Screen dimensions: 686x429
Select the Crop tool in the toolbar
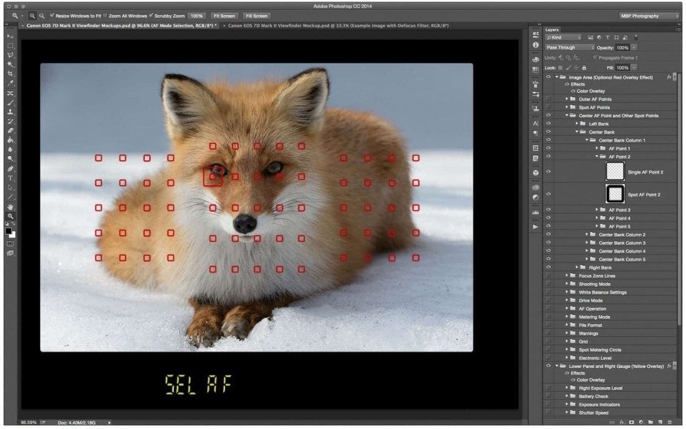[11, 74]
